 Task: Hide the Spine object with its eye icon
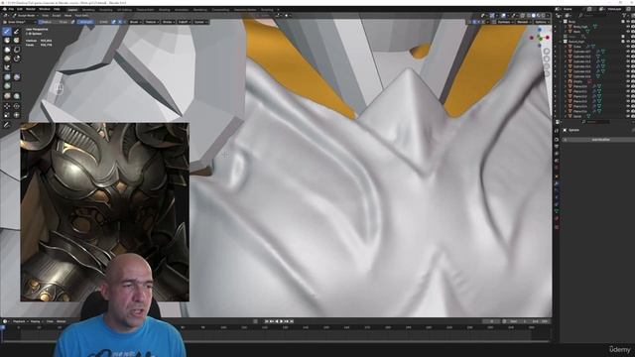[x=628, y=116]
